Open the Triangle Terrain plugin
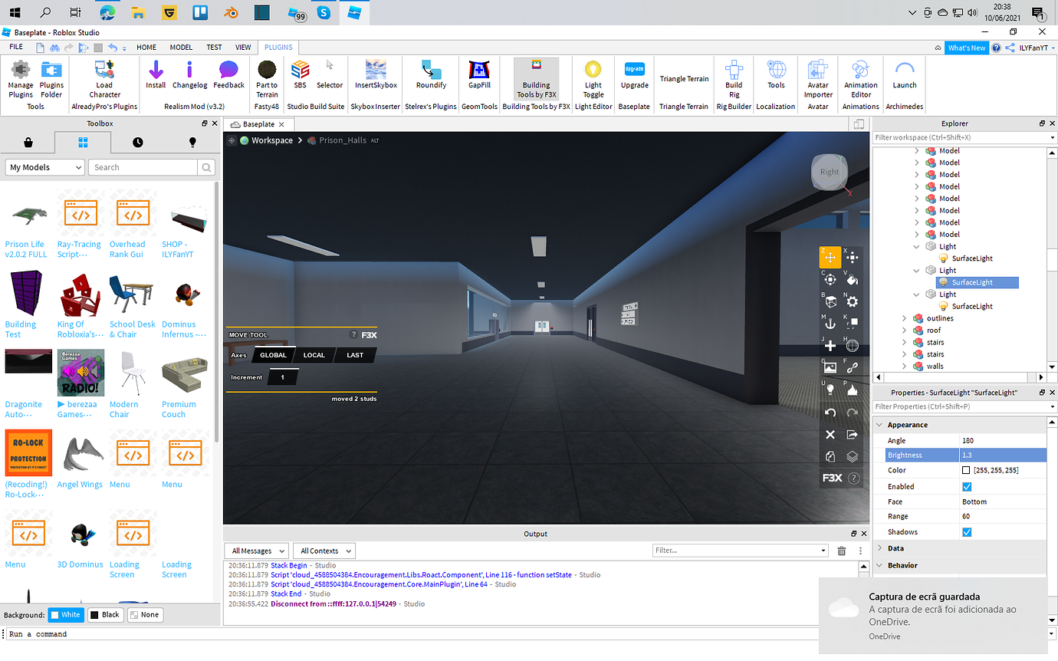Viewport: 1058px width, 661px height. [x=684, y=79]
